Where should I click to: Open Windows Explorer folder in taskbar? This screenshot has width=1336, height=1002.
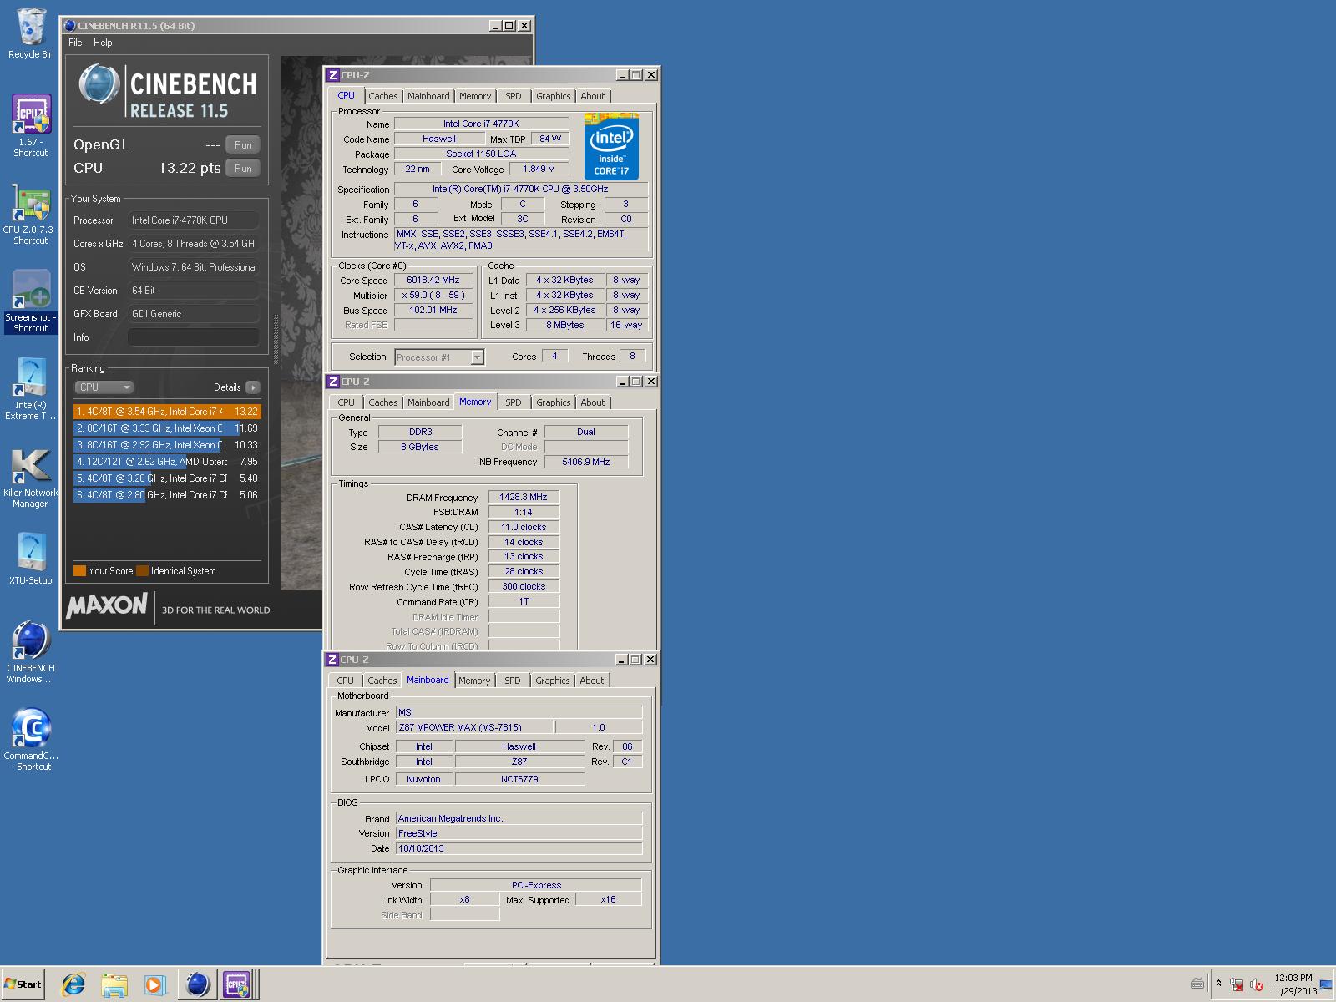114,984
